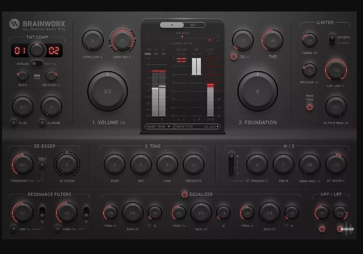
Task: Click the third EQ band Freq Hz knob
Action: tap(247, 213)
